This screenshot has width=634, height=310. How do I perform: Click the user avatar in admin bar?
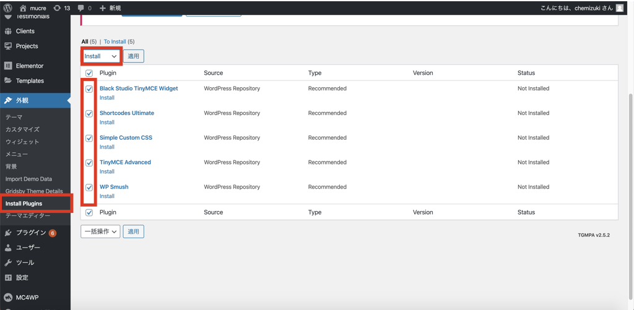tap(619, 8)
